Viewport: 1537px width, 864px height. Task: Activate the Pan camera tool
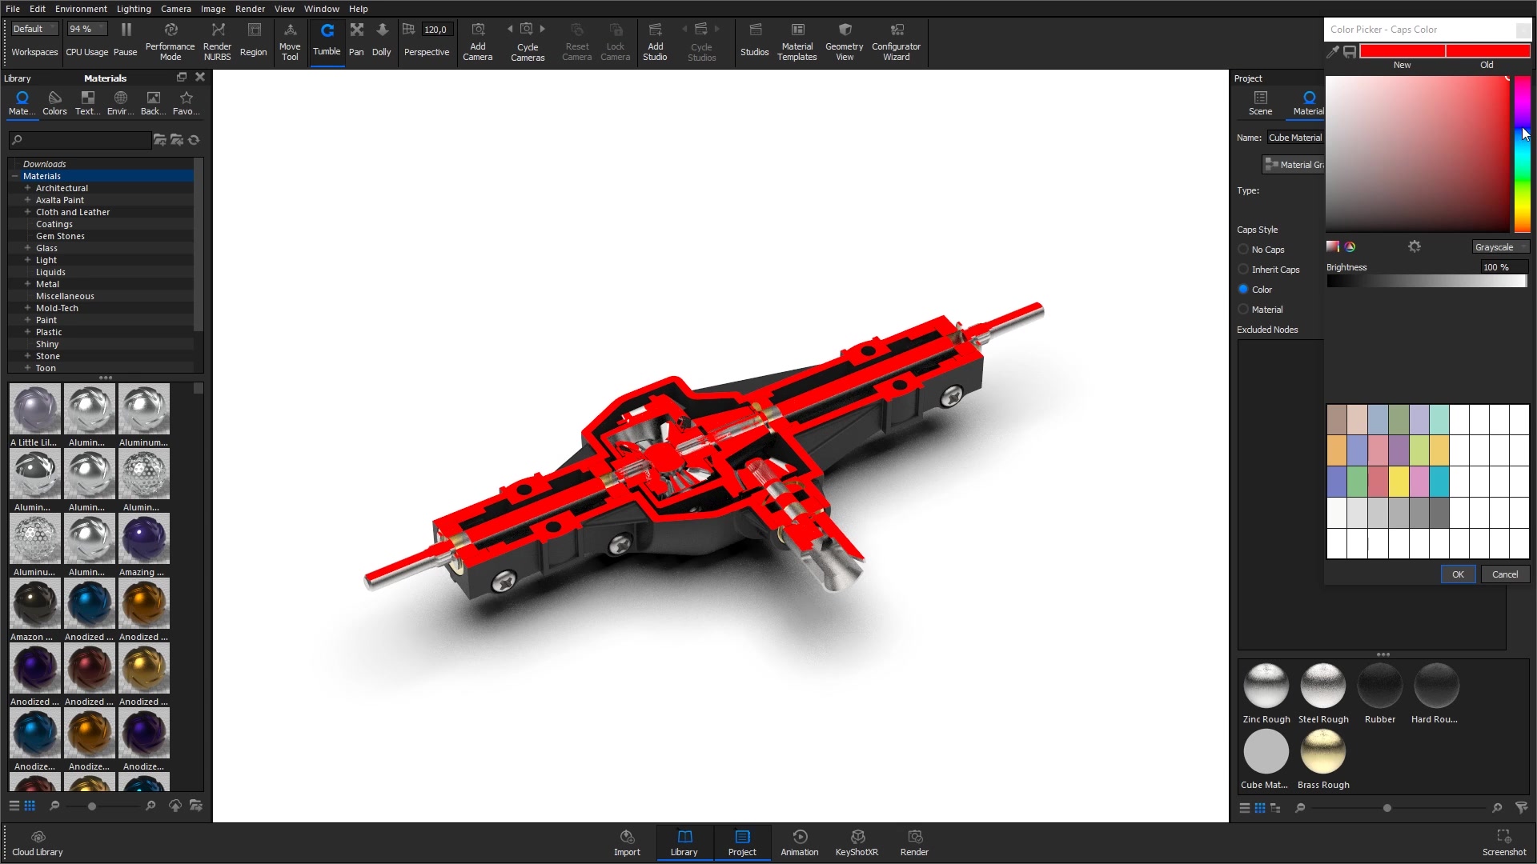click(356, 38)
